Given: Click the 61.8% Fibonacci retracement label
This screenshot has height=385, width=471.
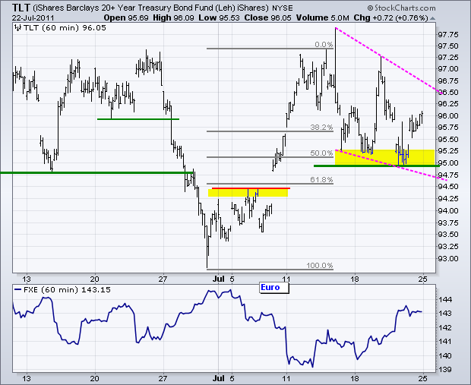Looking at the screenshot, I should [321, 179].
